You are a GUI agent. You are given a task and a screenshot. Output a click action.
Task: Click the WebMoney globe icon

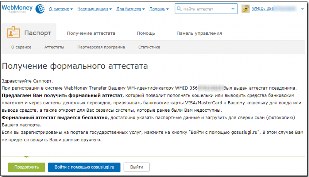[40, 9]
